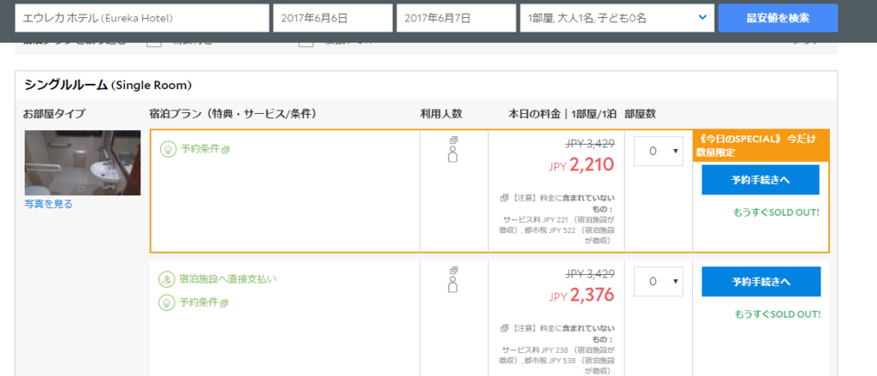Click 予約手続きへ for the JPY 2,376 plan
The width and height of the screenshot is (877, 376).
coord(761,282)
